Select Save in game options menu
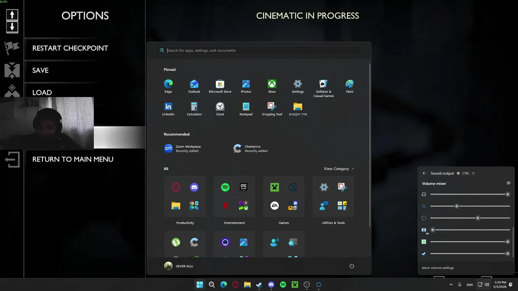 [40, 70]
